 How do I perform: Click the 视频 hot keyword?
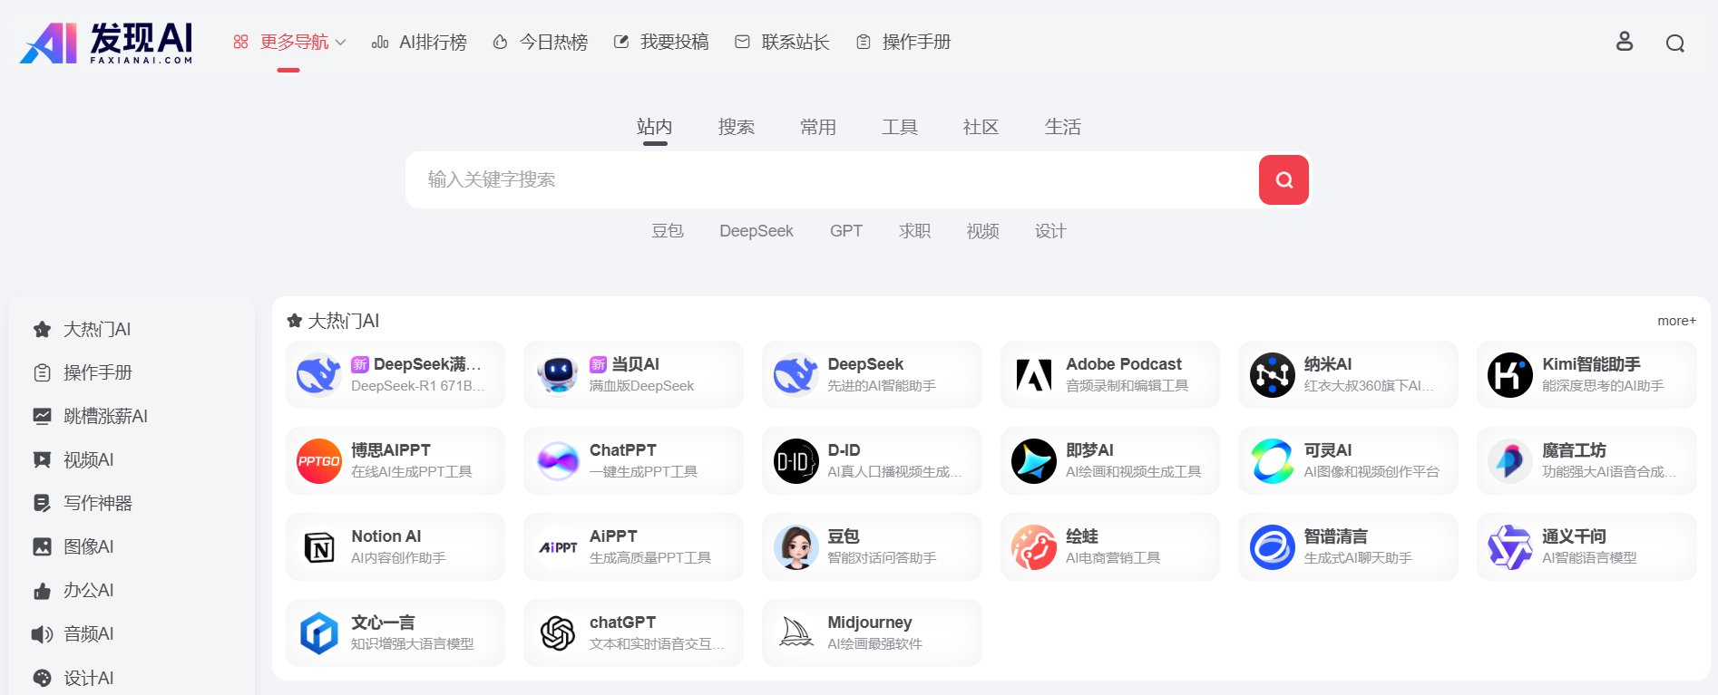coord(982,231)
